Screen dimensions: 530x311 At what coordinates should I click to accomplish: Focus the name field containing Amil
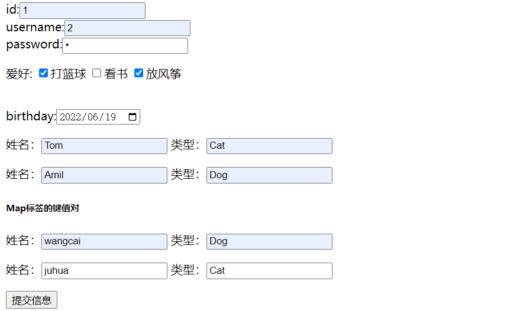point(104,175)
